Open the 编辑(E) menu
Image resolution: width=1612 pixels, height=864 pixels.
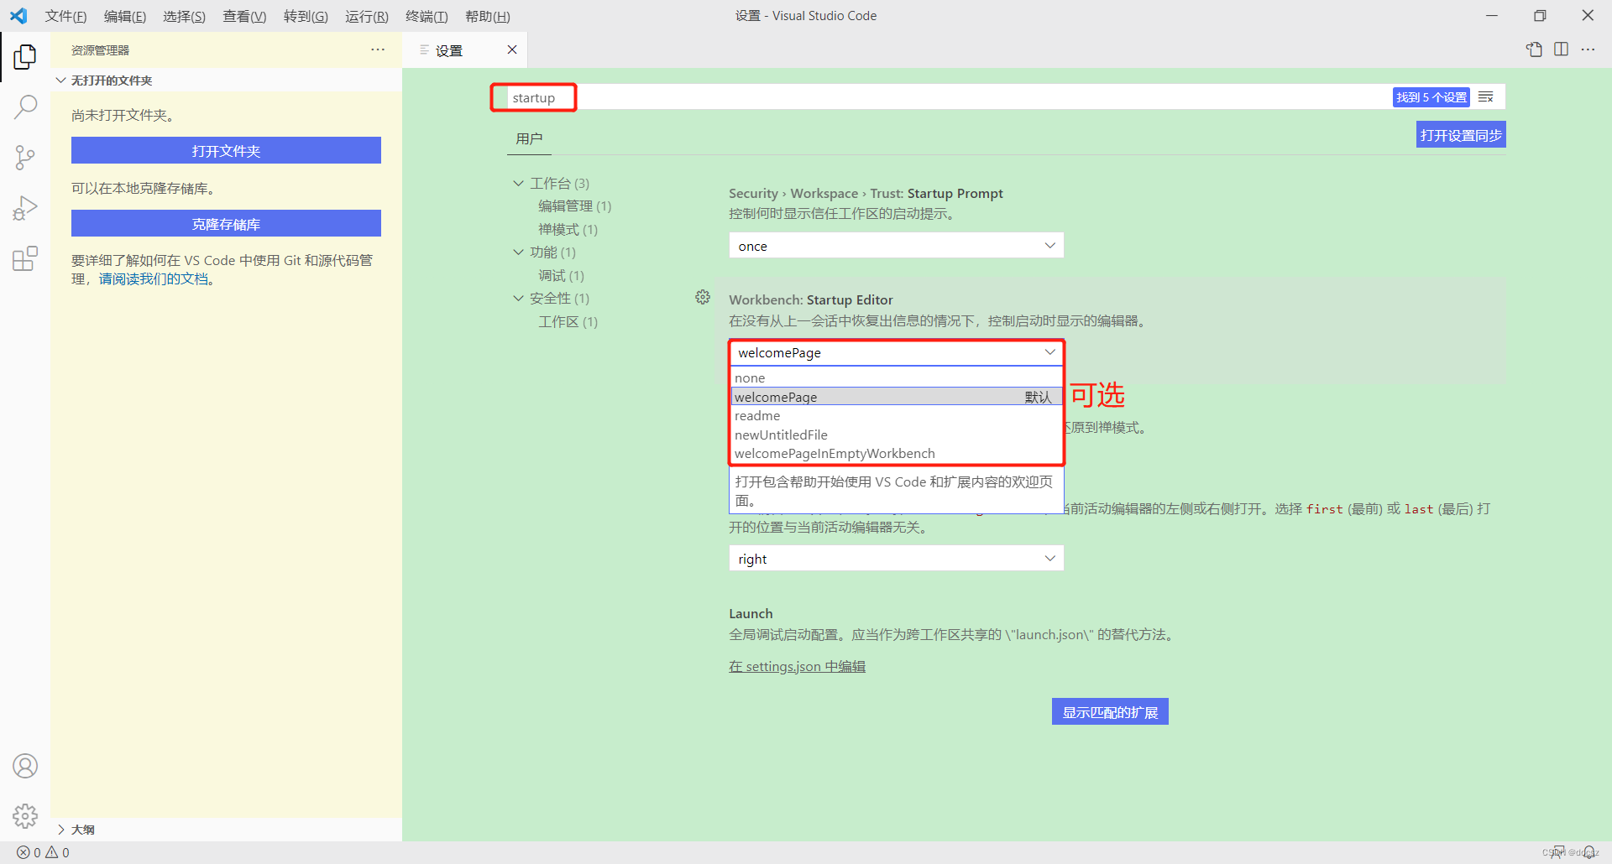pos(125,16)
